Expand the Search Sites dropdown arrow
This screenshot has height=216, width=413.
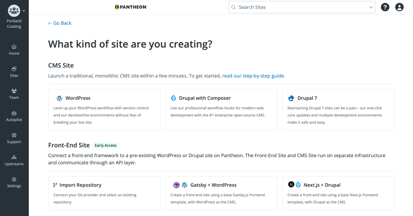(x=371, y=7)
